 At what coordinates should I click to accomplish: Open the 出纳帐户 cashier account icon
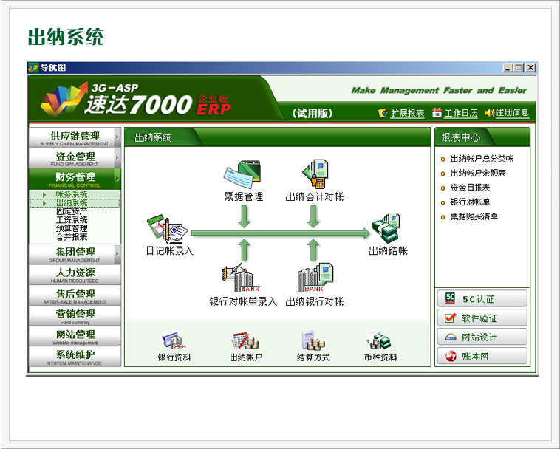pyautogui.click(x=245, y=340)
